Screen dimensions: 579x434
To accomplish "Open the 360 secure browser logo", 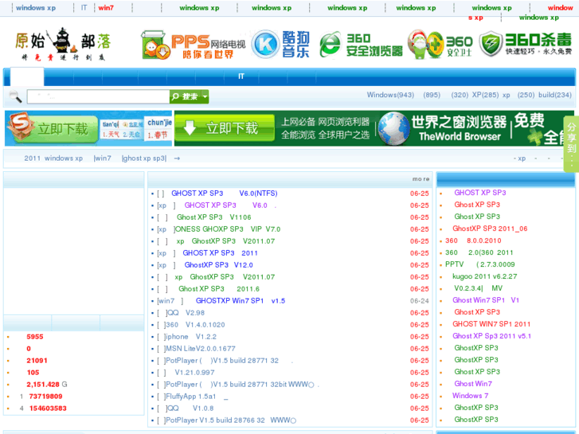I will pyautogui.click(x=361, y=45).
